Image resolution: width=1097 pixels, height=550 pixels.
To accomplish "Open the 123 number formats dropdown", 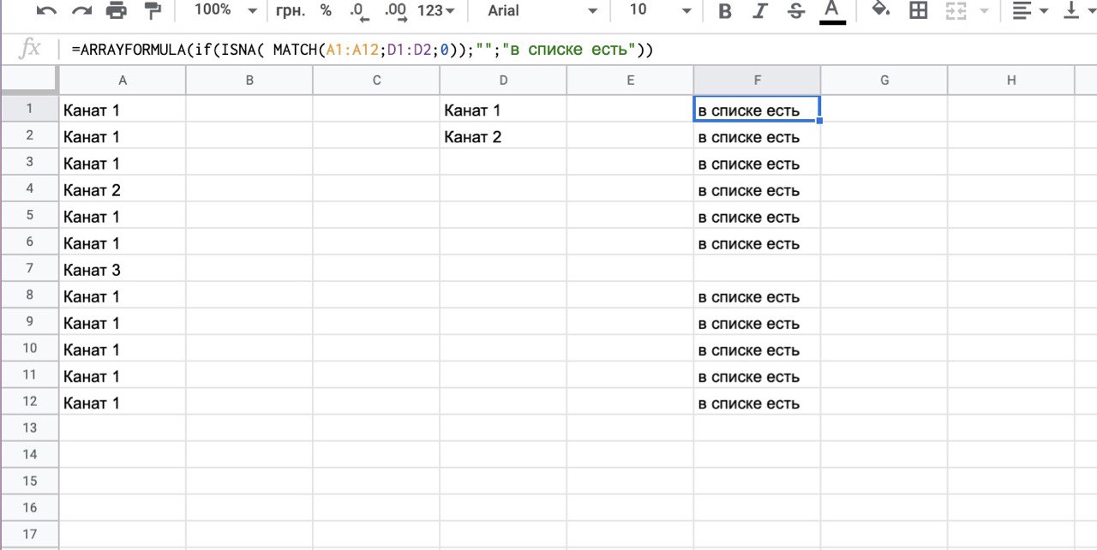I will coord(435,11).
